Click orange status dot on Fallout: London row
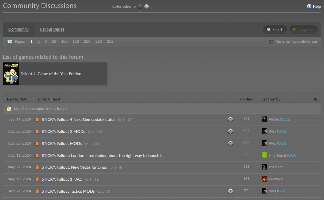Viewport: 324px width, 200px height. (x=37, y=156)
